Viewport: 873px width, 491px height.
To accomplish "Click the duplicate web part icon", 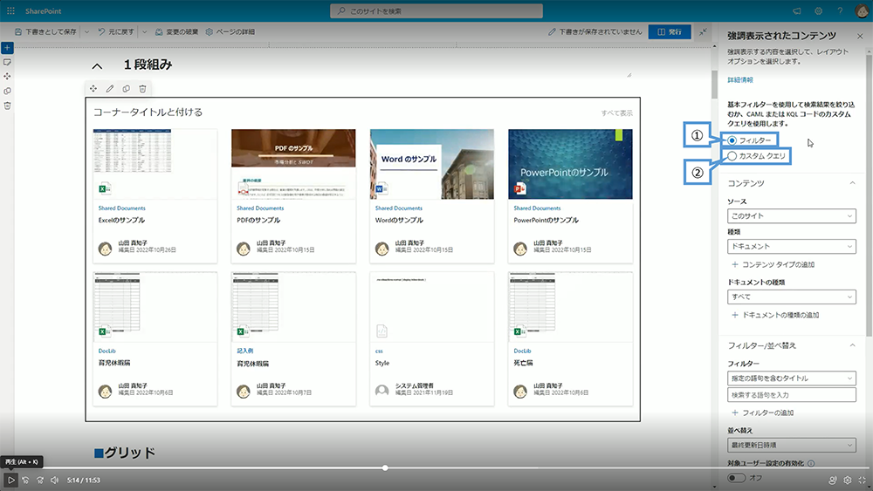I will click(x=127, y=88).
